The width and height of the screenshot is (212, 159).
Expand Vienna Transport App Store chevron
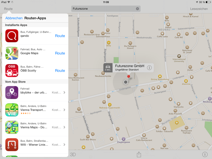(x=64, y=110)
